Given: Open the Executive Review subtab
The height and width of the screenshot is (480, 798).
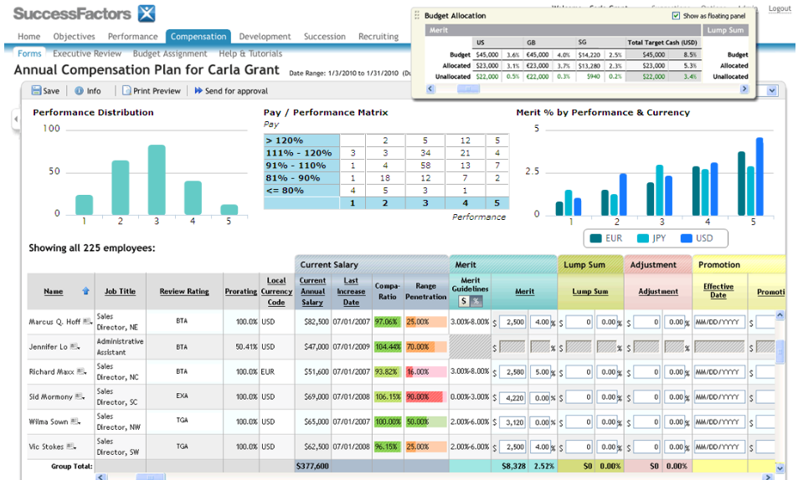Looking at the screenshot, I should tap(87, 54).
